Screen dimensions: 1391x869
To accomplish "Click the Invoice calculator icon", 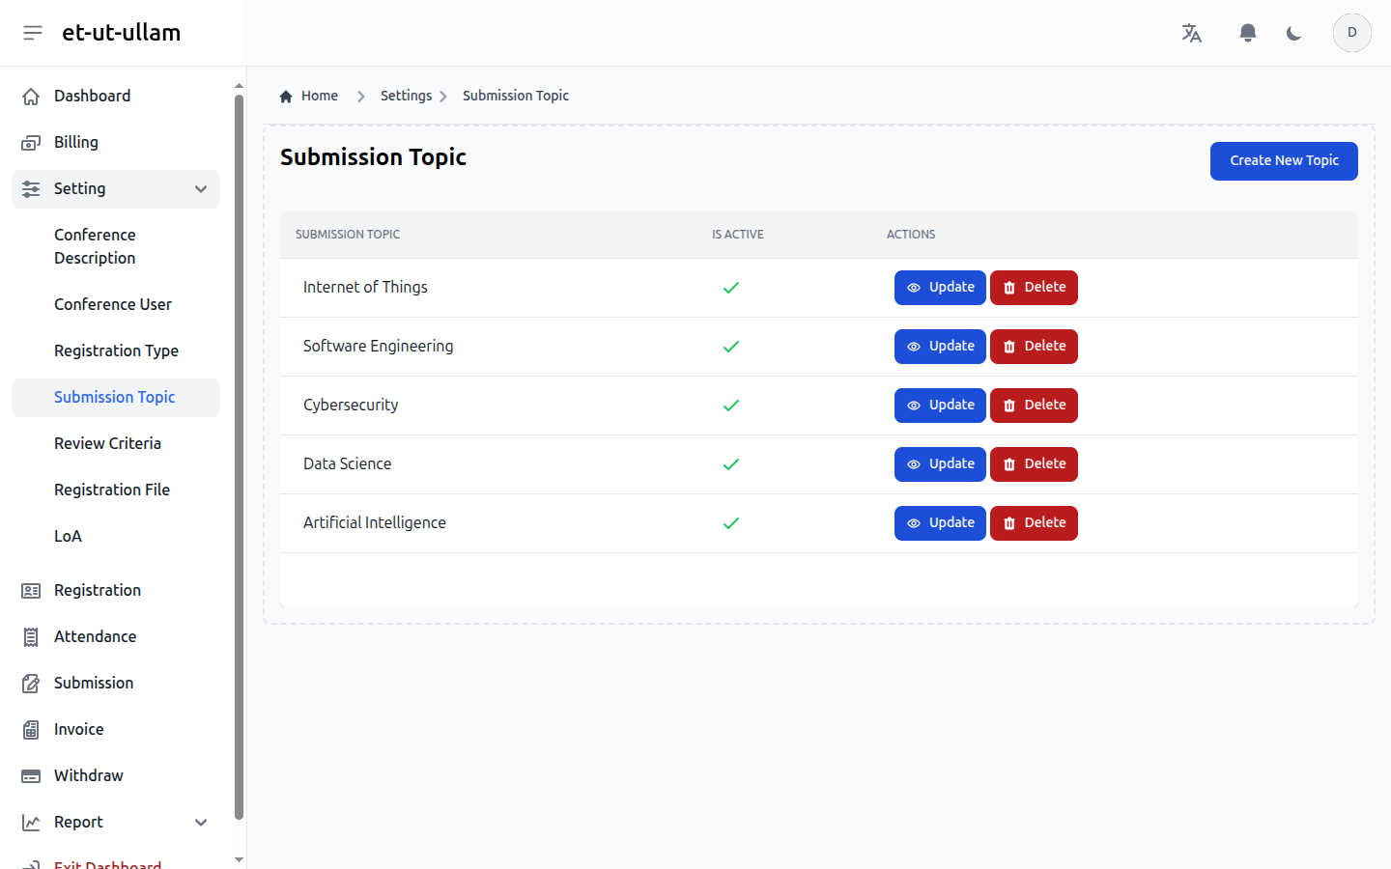I will 31,730.
